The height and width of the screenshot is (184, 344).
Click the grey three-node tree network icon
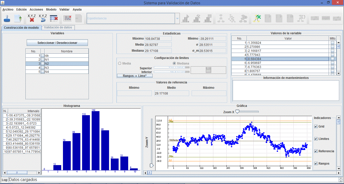(221, 18)
